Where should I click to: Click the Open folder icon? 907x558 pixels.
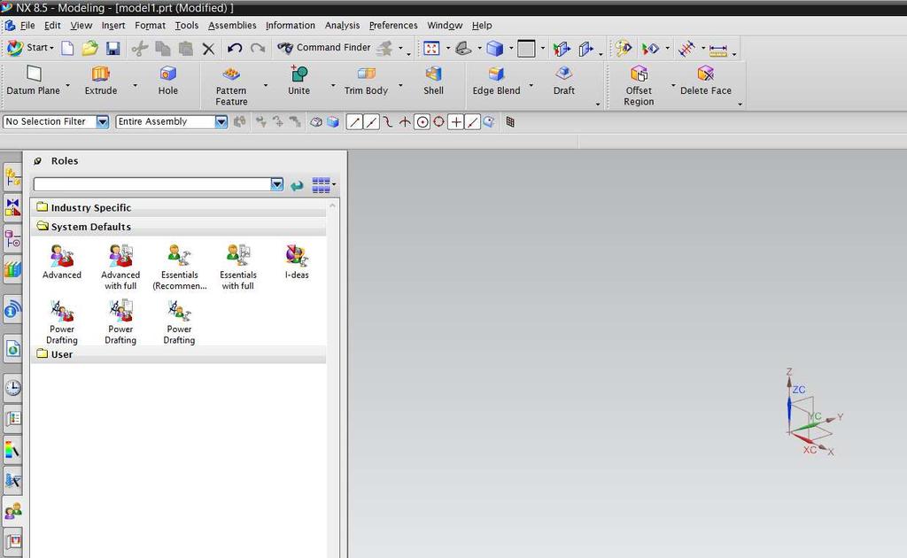[89, 48]
